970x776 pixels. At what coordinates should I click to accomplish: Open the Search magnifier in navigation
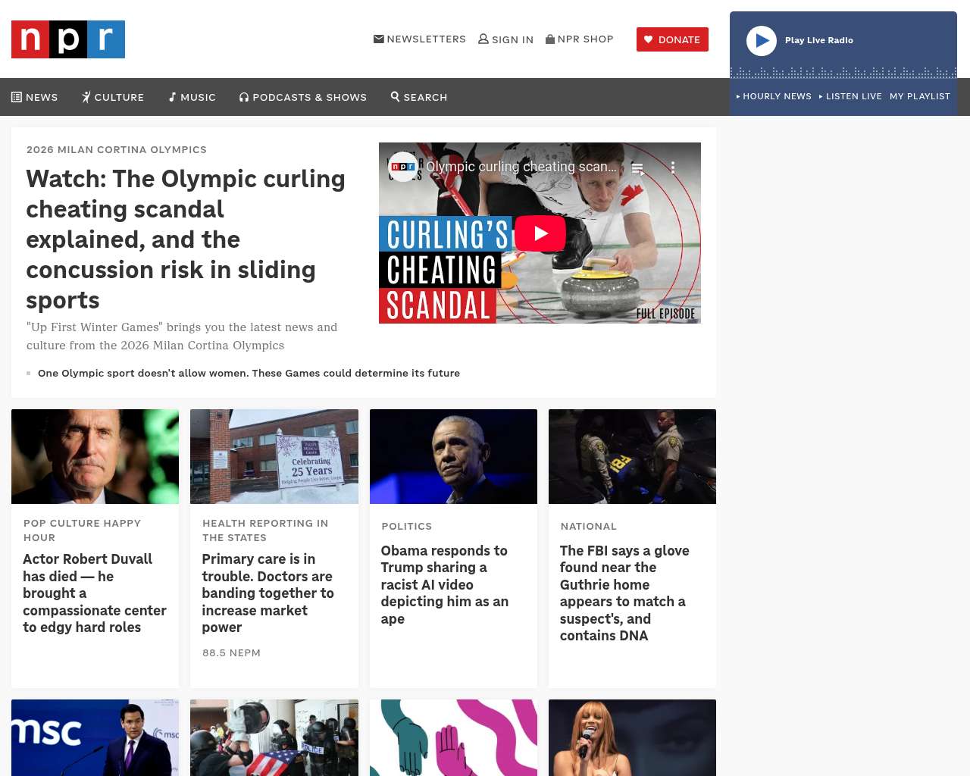[419, 97]
